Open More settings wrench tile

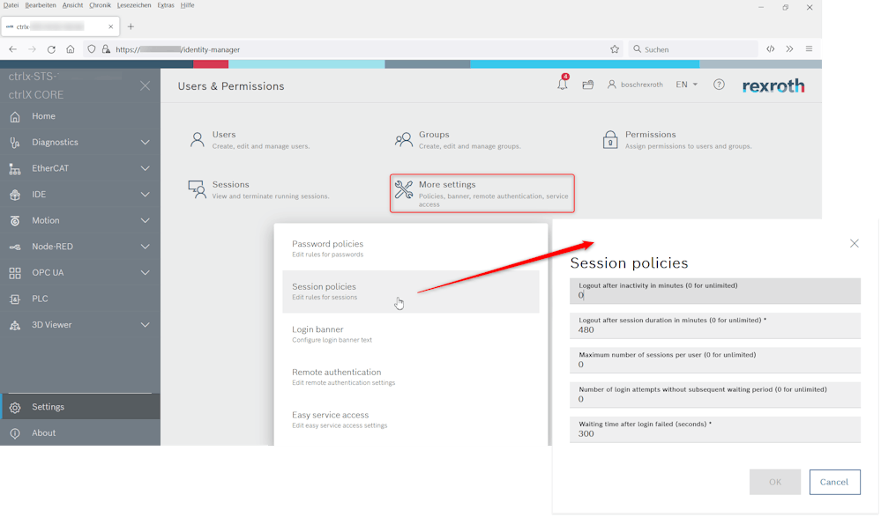coord(482,193)
